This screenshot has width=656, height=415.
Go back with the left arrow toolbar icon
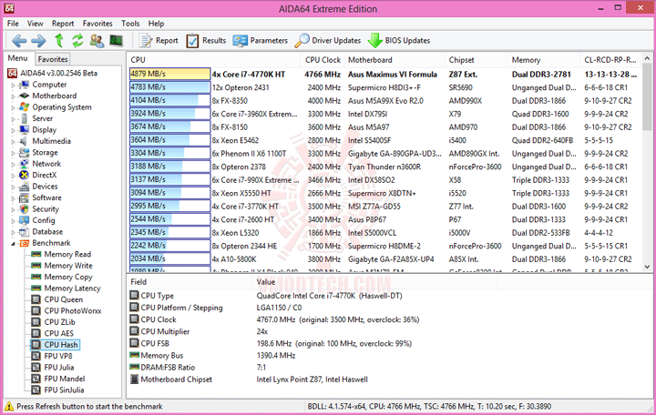(19, 41)
